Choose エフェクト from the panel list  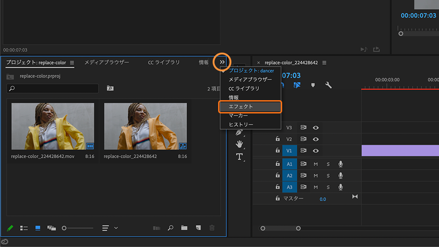(250, 107)
